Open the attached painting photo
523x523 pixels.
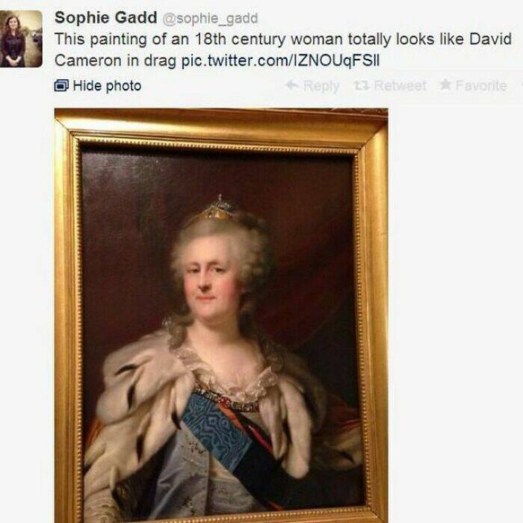pyautogui.click(x=221, y=315)
